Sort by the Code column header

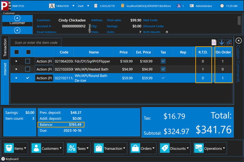click(x=64, y=52)
